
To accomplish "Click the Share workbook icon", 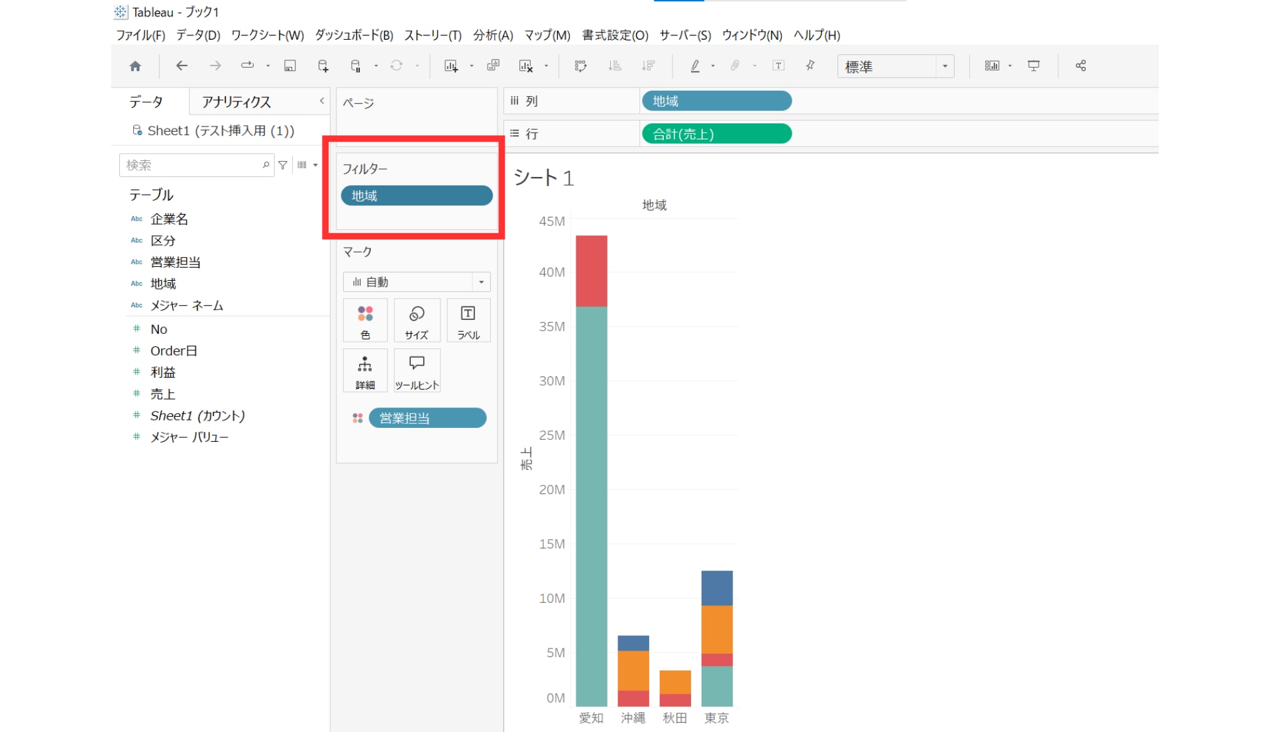I will click(x=1081, y=66).
